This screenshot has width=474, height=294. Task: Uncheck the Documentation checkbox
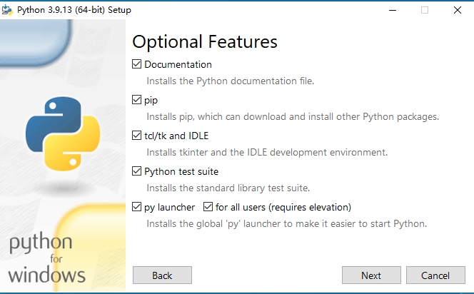[136, 64]
